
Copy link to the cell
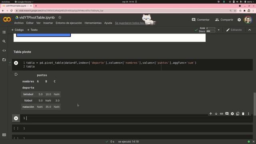tap(221, 114)
